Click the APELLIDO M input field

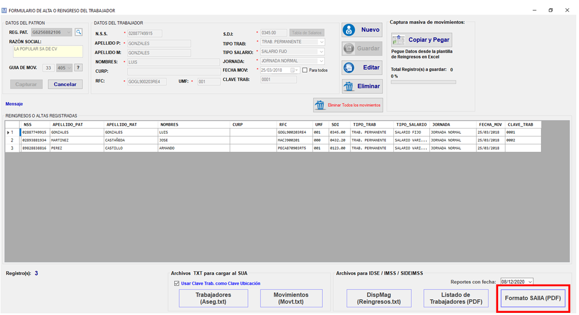[159, 53]
